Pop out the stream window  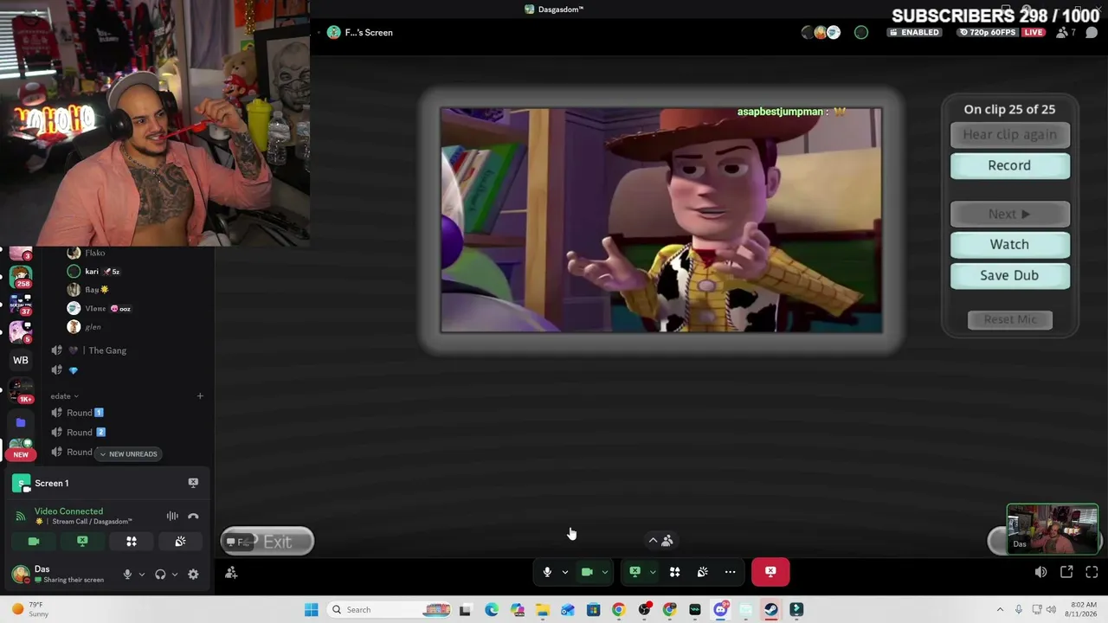1066,572
